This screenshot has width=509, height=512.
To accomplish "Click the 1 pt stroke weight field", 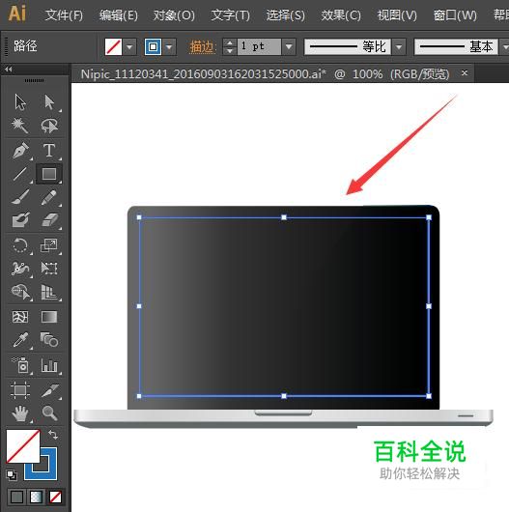I will 259,46.
